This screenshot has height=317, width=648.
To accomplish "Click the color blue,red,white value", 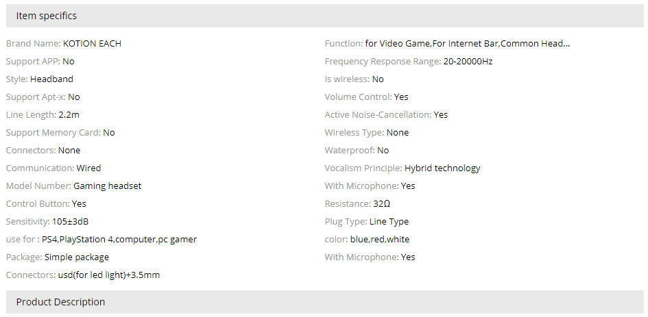I will tap(379, 240).
